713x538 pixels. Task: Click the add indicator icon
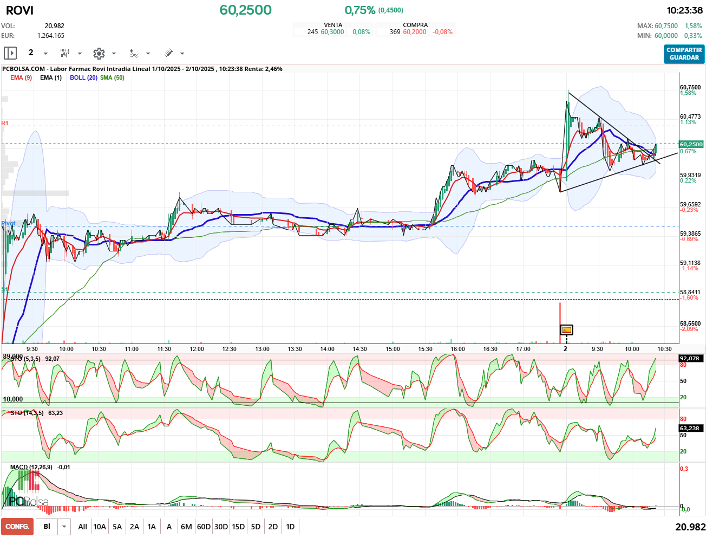(134, 53)
